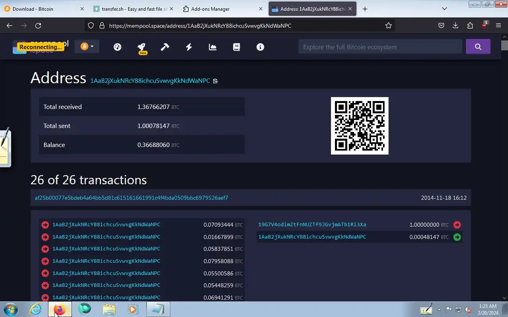
Task: Open the Bitcoin network selector dropdown
Action: coord(87,47)
